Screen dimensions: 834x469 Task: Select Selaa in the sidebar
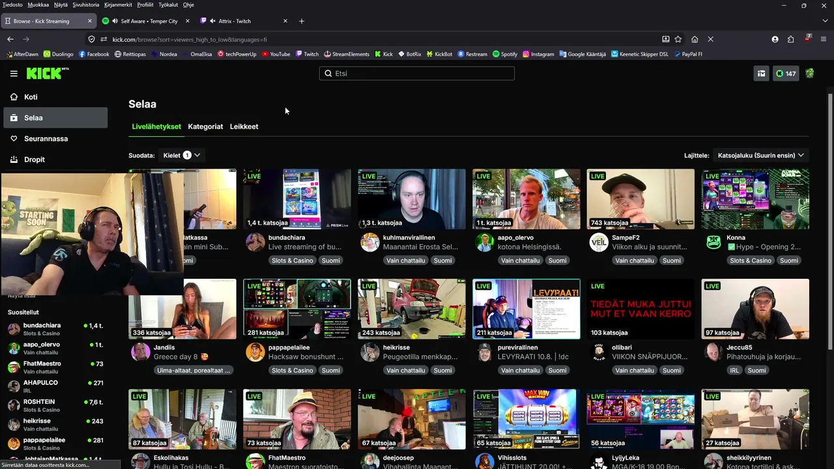(x=55, y=118)
